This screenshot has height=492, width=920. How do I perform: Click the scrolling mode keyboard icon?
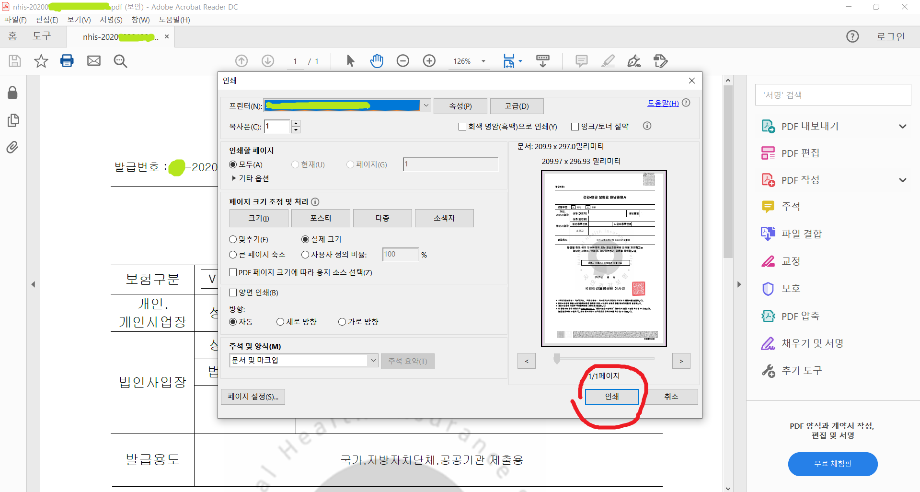point(543,61)
